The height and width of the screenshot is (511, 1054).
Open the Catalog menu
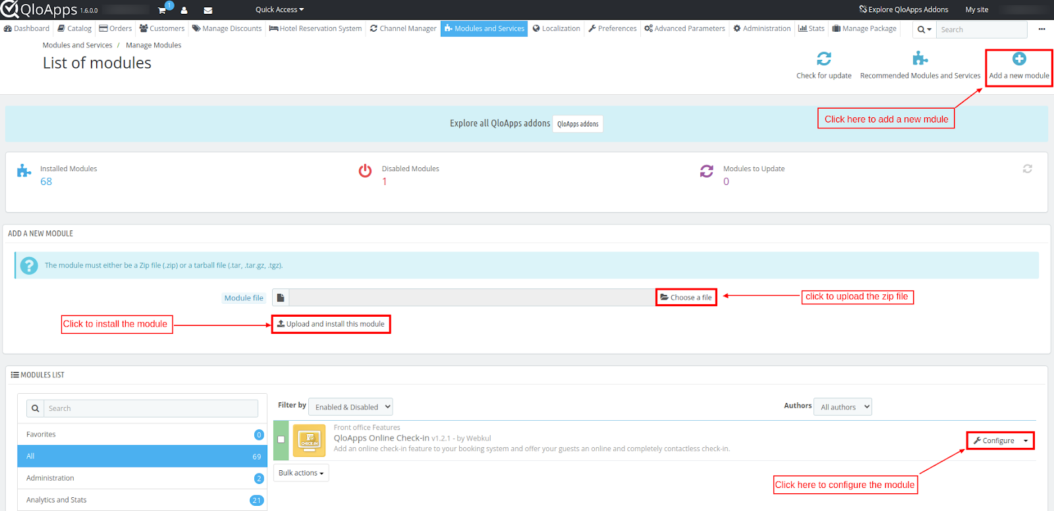[x=74, y=28]
